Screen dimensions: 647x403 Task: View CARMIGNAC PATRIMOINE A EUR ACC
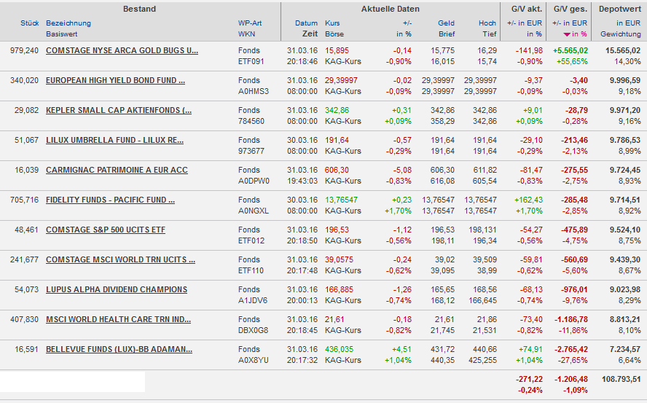(117, 170)
